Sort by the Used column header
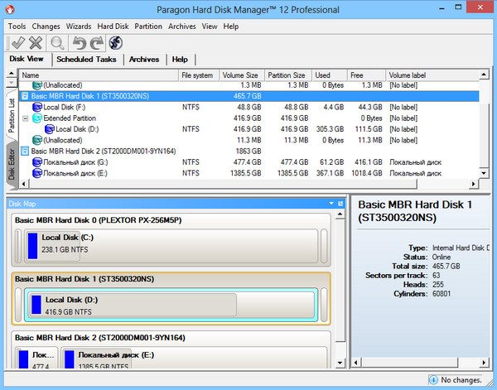 pos(330,75)
